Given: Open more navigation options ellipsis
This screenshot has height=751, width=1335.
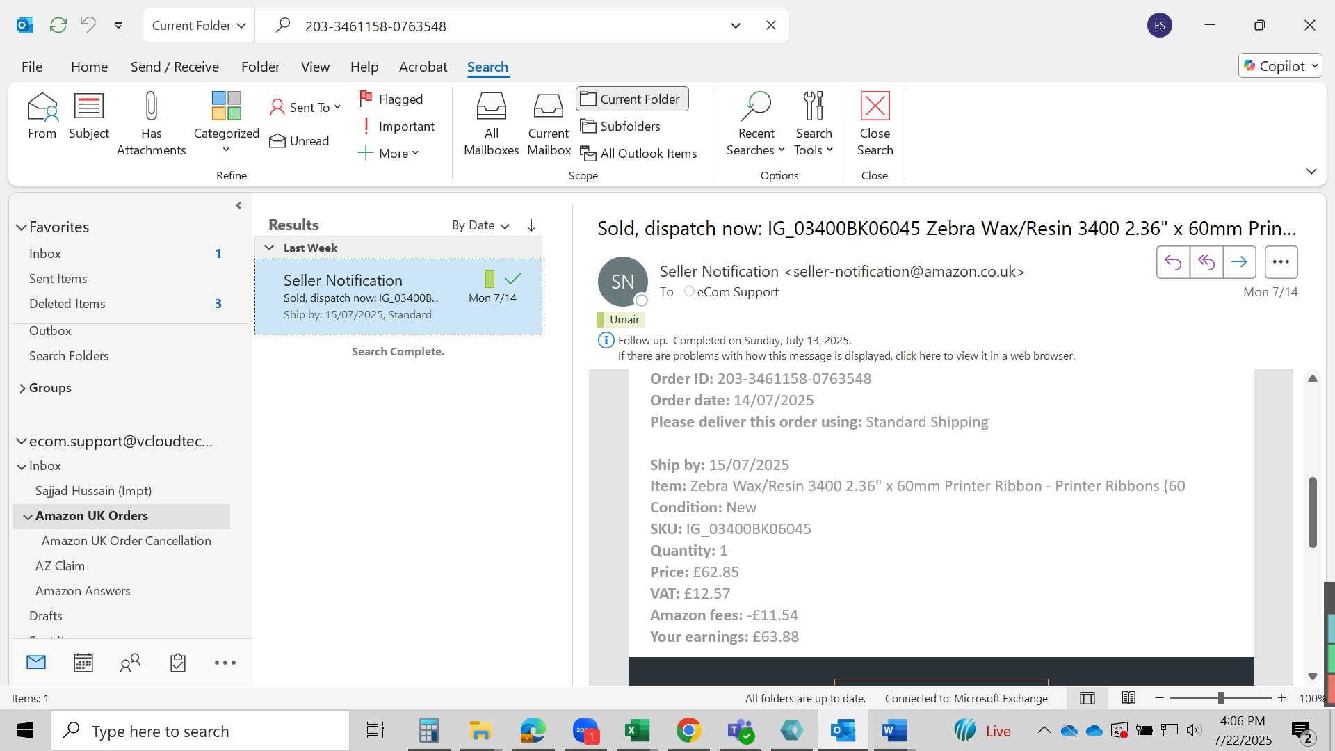Looking at the screenshot, I should tap(225, 663).
